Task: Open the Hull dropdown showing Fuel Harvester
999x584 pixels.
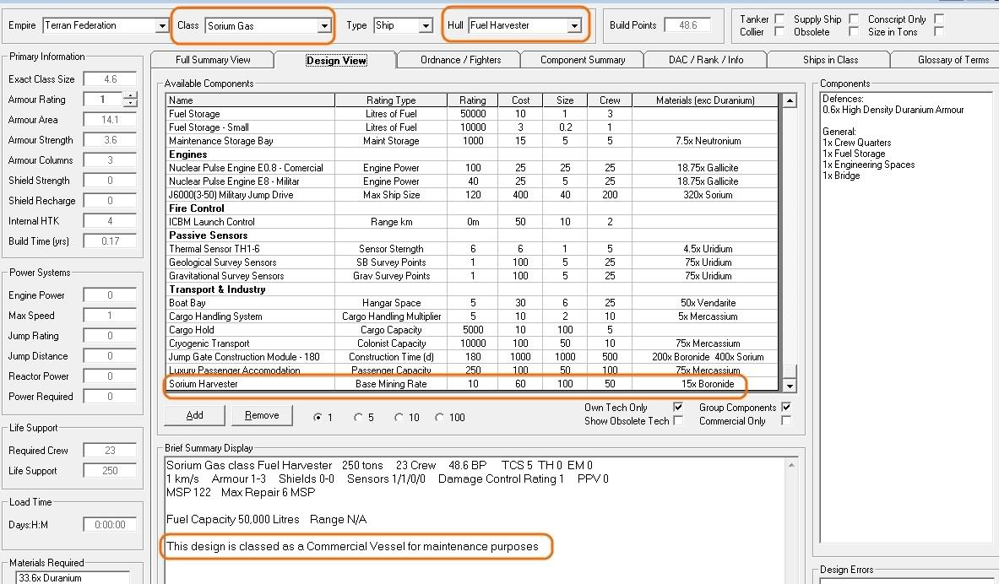Action: (x=575, y=25)
